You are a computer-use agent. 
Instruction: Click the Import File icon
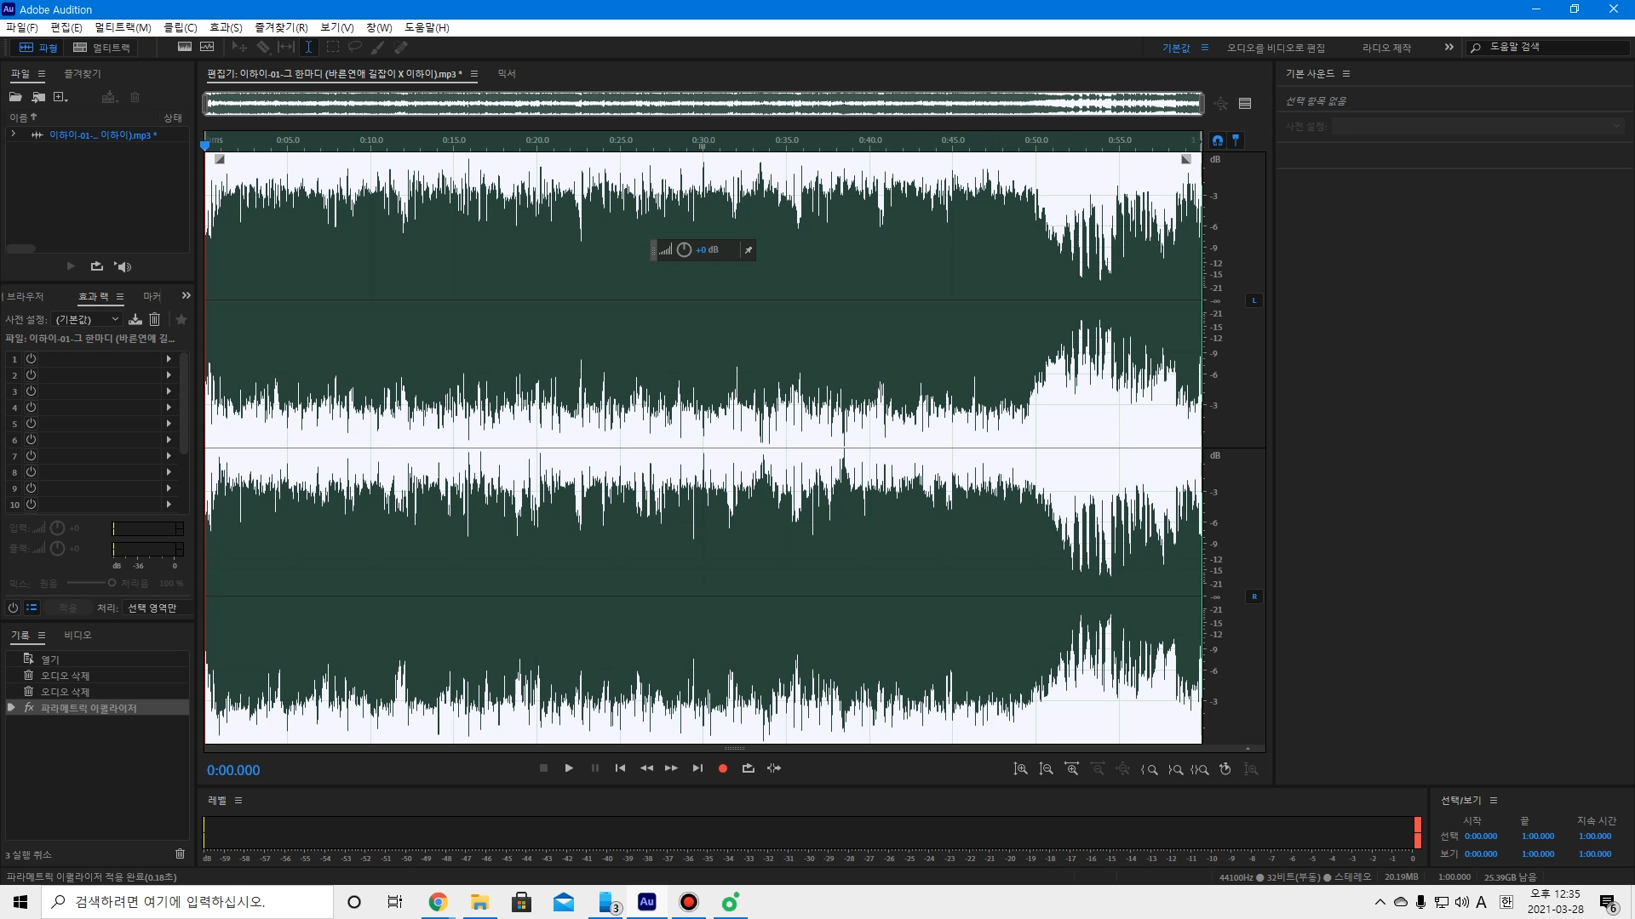click(38, 97)
